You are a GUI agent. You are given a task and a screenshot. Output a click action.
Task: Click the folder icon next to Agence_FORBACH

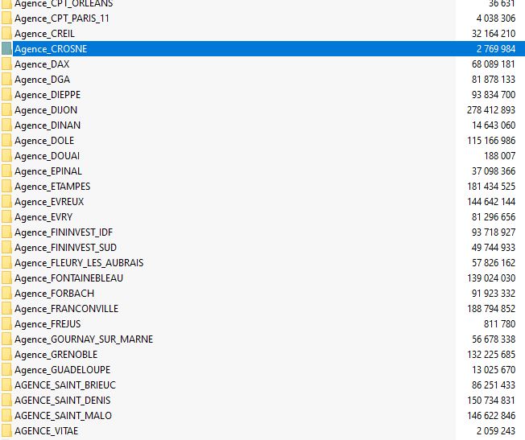(x=6, y=294)
